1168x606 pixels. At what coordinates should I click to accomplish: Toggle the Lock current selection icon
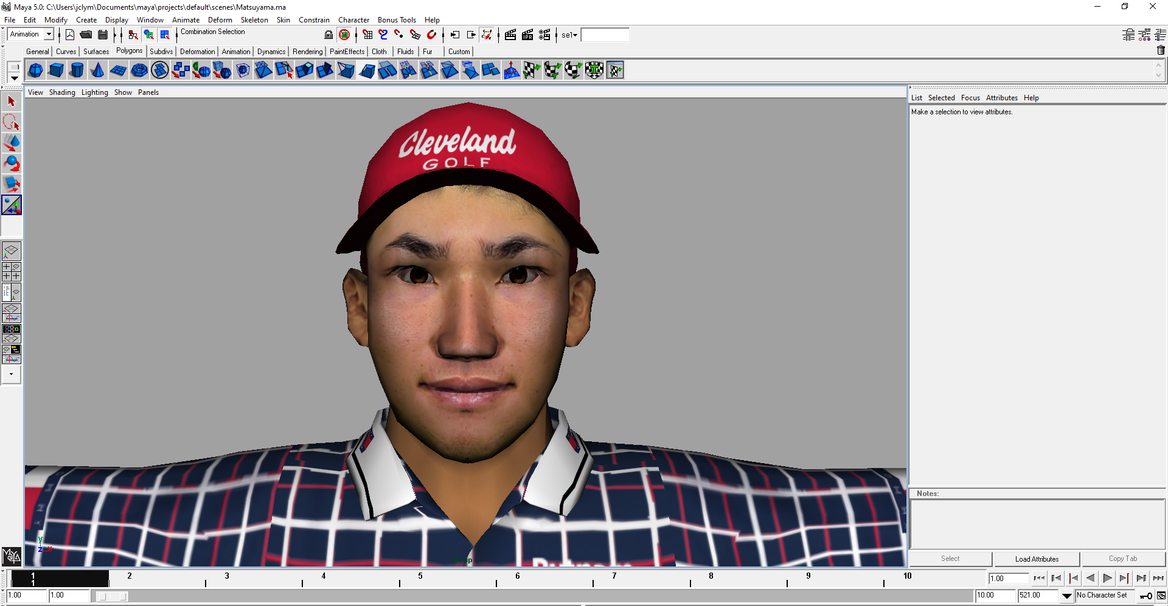tap(328, 35)
